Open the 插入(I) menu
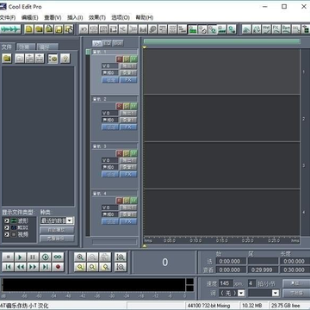The width and height of the screenshot is (310, 310). (x=75, y=17)
